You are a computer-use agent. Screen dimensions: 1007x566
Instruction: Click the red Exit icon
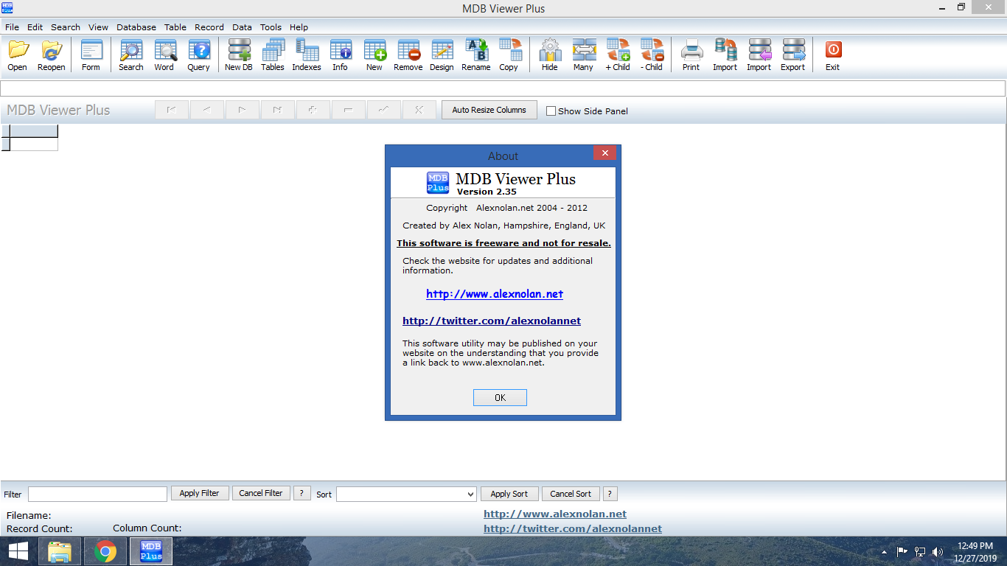click(x=833, y=50)
